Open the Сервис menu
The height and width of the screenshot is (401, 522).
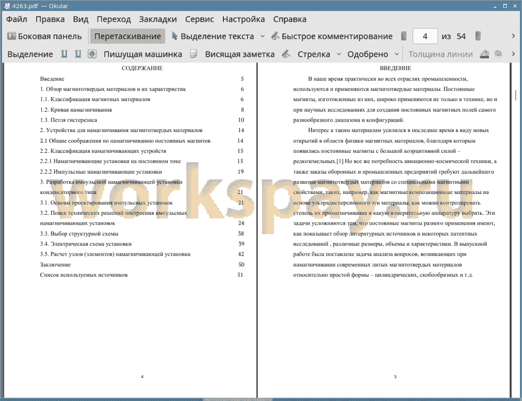pyautogui.click(x=199, y=19)
